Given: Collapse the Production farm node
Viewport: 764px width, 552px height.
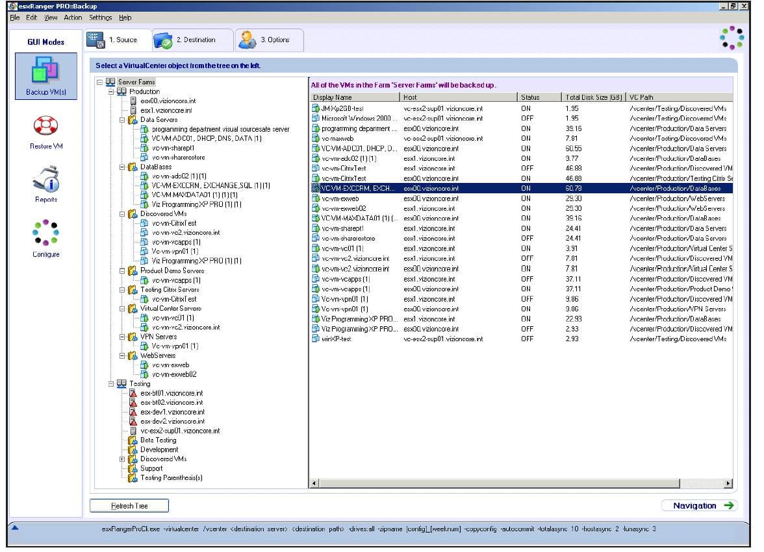Looking at the screenshot, I should [111, 91].
